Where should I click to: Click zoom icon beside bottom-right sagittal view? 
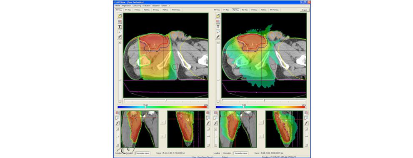coord(306,118)
